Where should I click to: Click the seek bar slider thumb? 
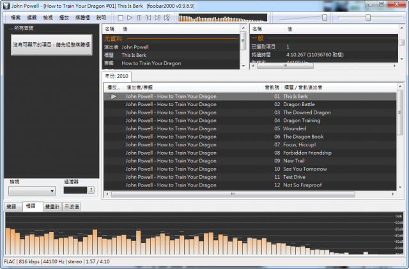pyautogui.click(x=368, y=18)
